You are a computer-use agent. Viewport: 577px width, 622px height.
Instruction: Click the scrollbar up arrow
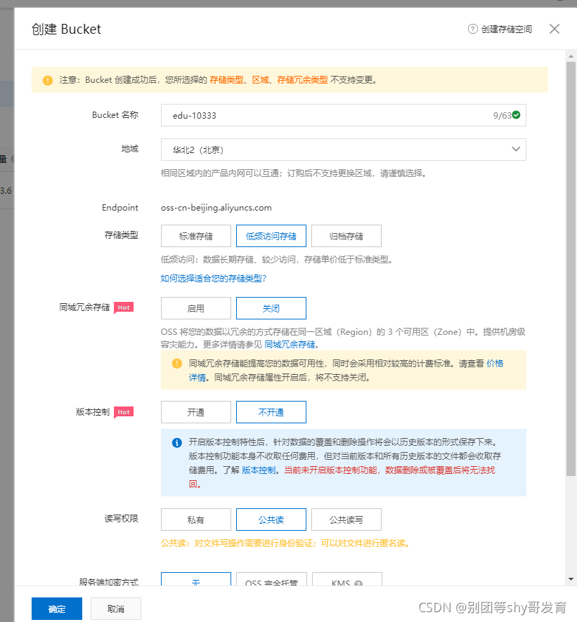coord(571,56)
